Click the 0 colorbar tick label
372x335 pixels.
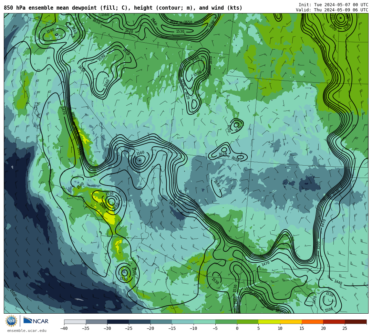coord(237,328)
